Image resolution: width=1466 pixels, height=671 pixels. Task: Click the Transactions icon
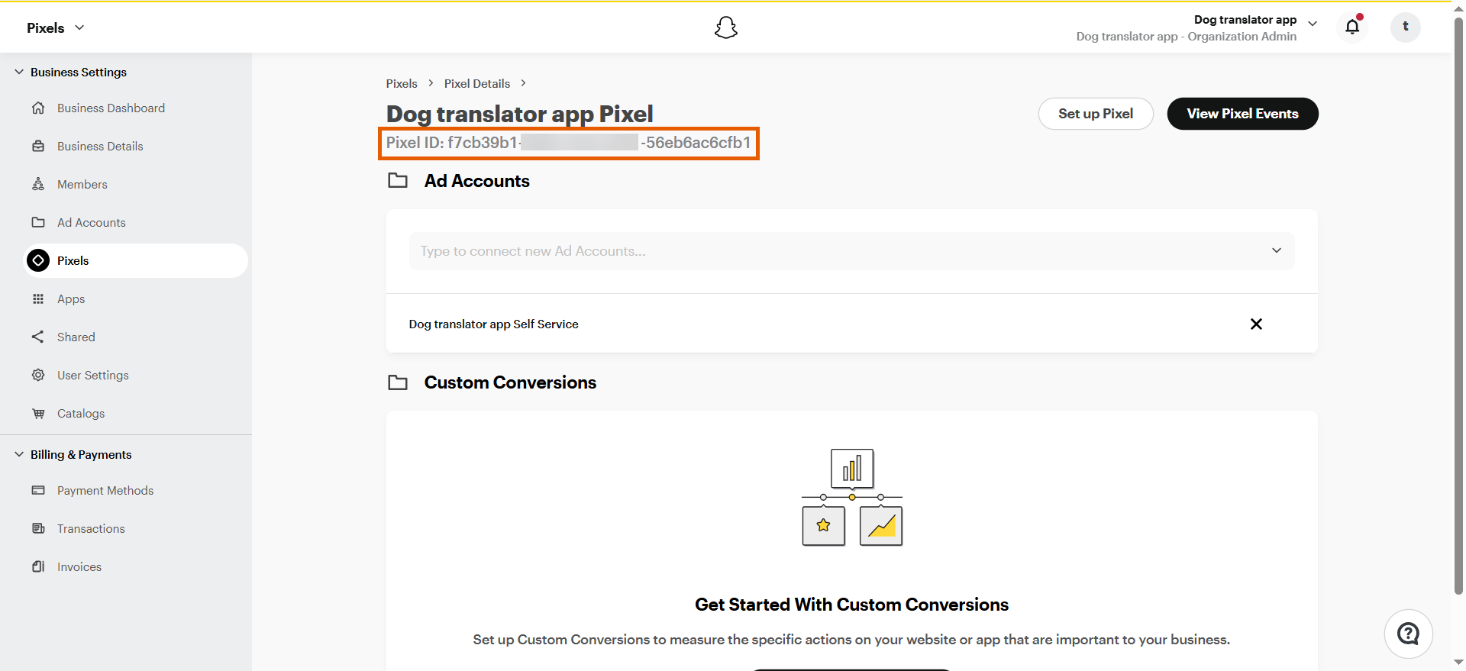point(38,528)
